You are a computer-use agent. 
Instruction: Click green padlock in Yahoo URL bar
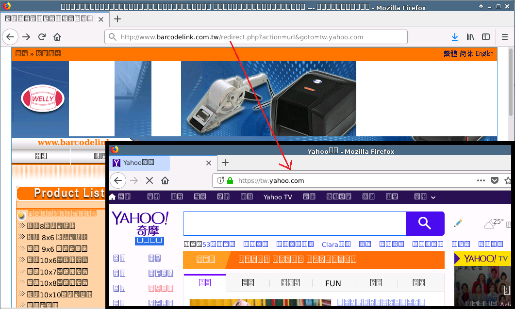point(230,180)
